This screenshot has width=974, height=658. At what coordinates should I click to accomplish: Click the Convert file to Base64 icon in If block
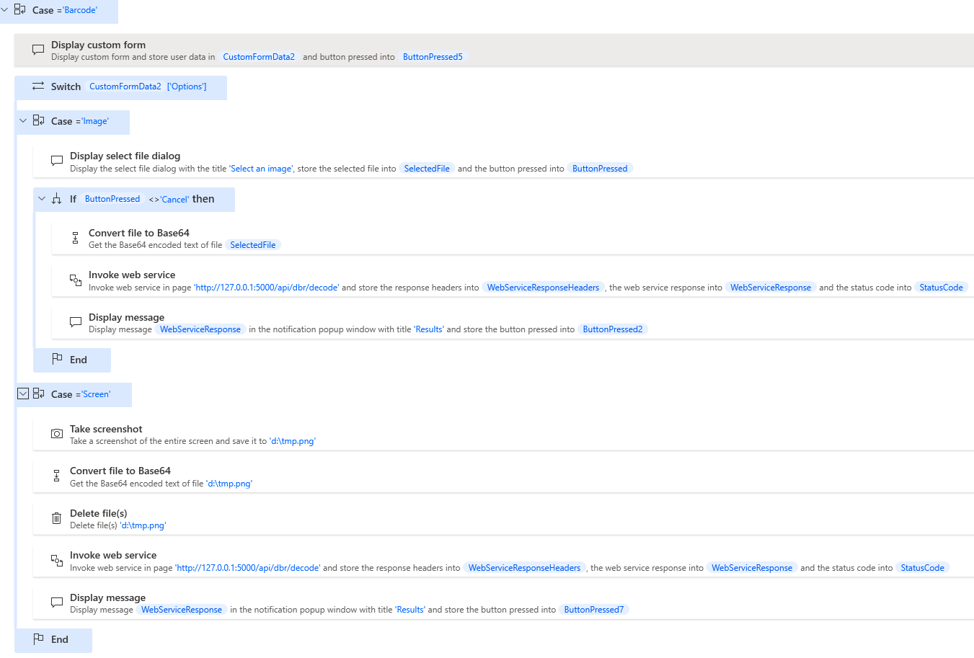pos(76,238)
